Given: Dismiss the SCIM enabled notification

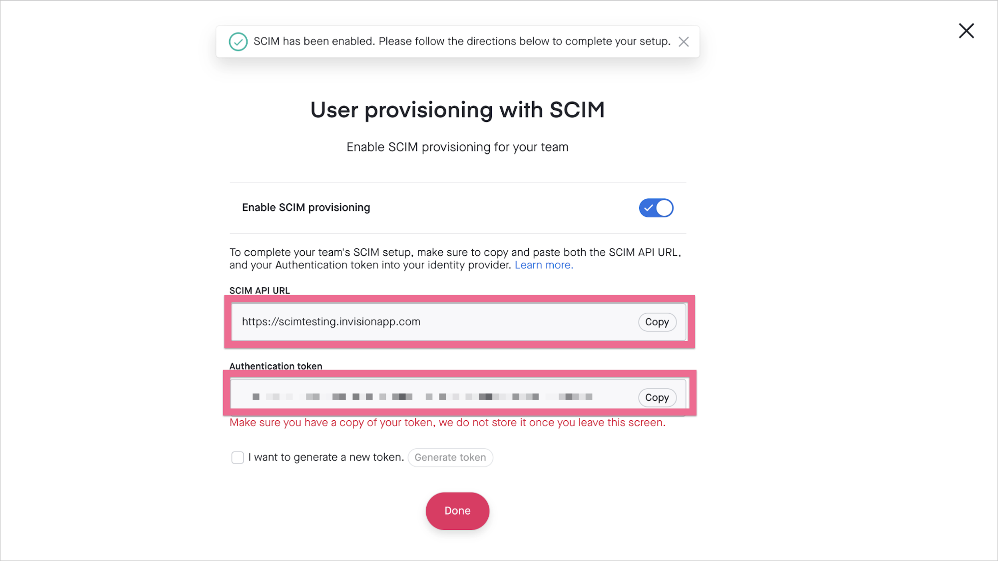Looking at the screenshot, I should tap(683, 41).
